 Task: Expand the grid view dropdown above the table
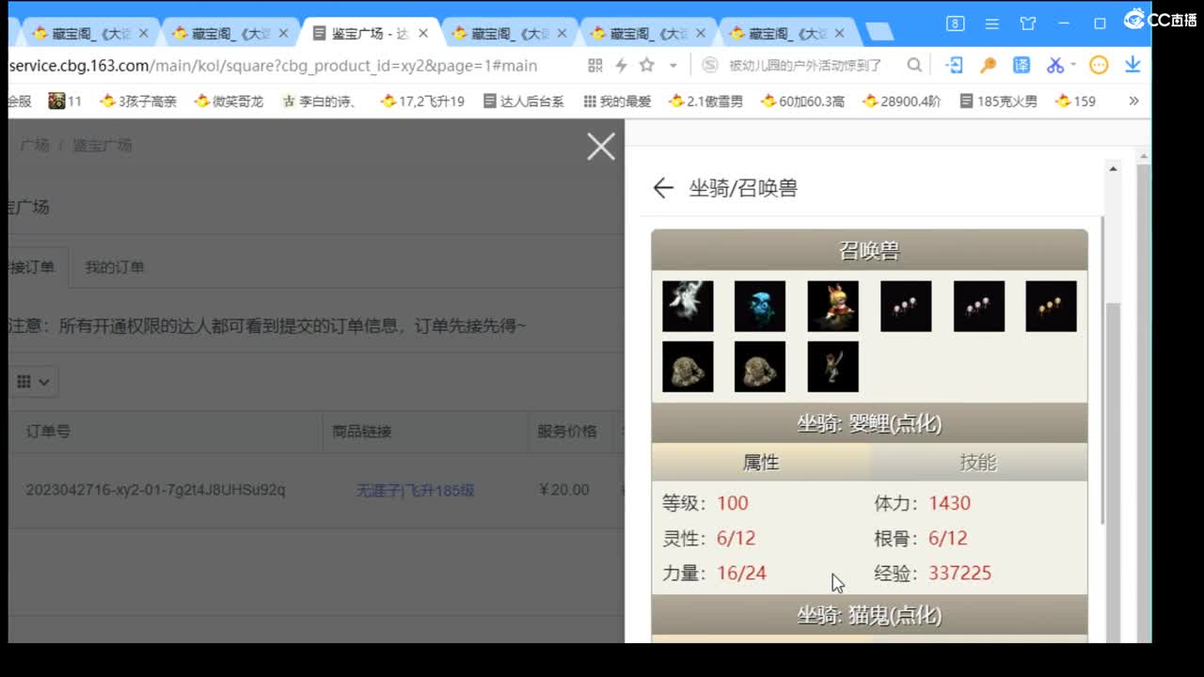[x=34, y=381]
